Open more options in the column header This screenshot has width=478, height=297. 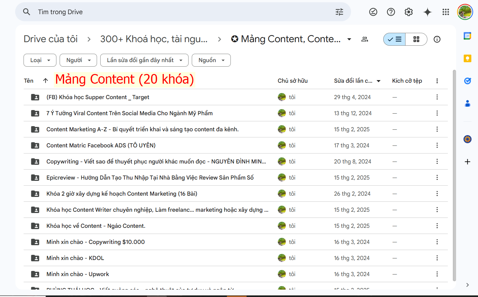pyautogui.click(x=437, y=81)
